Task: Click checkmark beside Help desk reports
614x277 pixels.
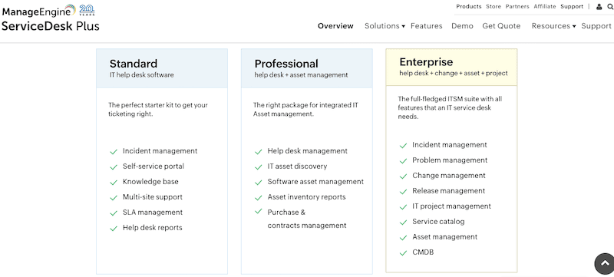Action: (x=114, y=229)
